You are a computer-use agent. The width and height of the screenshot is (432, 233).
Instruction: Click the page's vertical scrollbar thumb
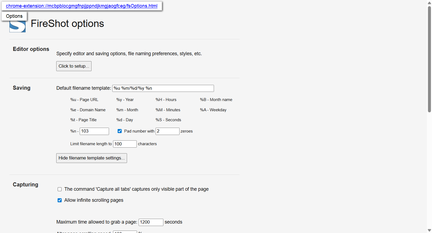429,59
